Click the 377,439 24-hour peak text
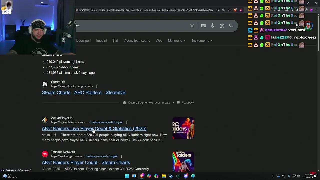The height and width of the screenshot is (180, 320). (x=63, y=67)
